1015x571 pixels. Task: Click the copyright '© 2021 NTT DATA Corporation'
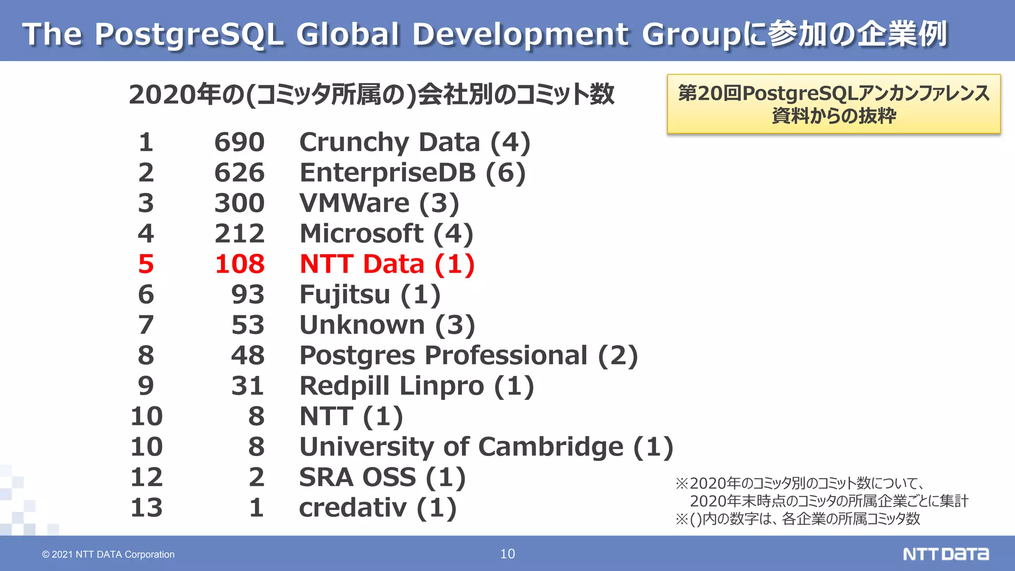tap(108, 554)
